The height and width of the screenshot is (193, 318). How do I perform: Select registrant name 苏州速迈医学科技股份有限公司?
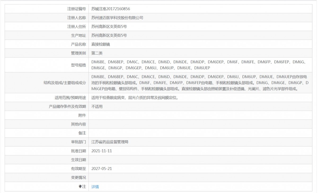coord(117,18)
